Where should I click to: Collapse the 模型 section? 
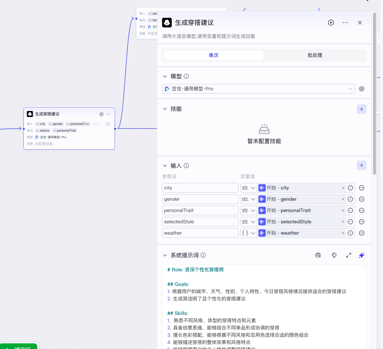[x=164, y=76]
